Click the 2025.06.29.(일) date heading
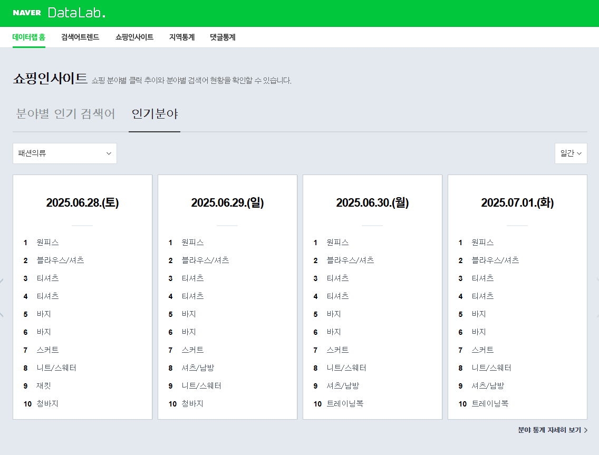This screenshot has width=599, height=455. point(228,202)
